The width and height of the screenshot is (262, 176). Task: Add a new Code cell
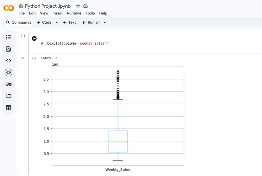[x=44, y=22]
